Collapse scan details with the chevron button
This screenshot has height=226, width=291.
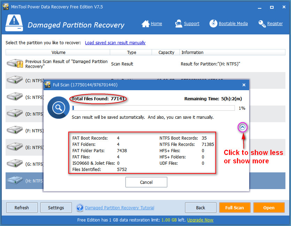click(x=242, y=127)
